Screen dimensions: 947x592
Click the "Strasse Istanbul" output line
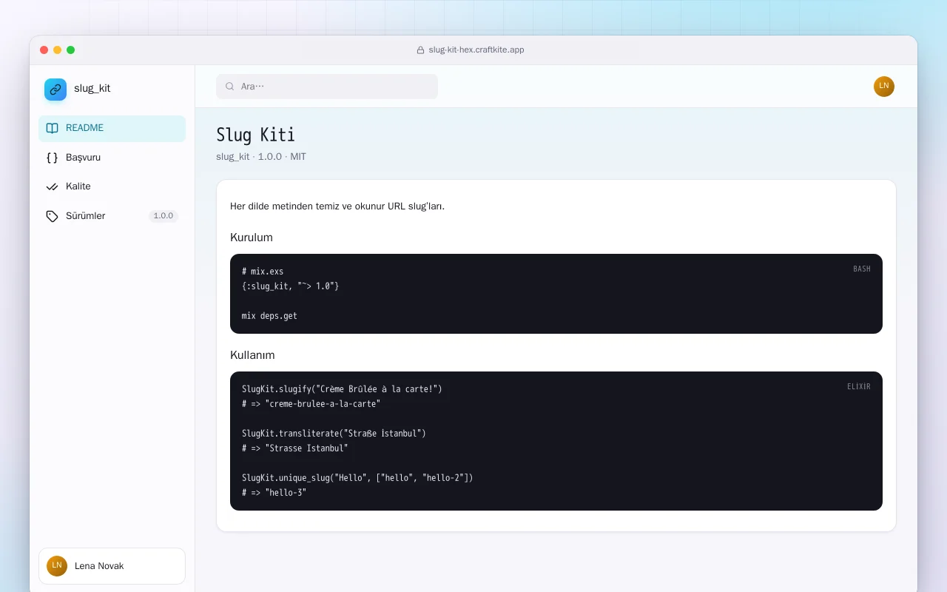[x=295, y=448]
